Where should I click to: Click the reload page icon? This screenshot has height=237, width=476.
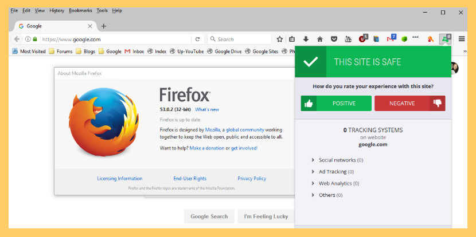point(198,39)
